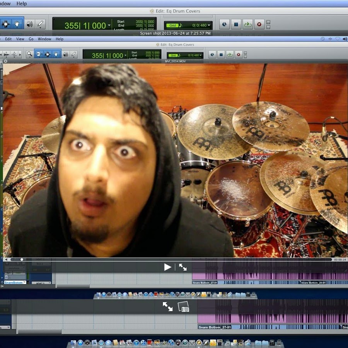
Task: Toggle the green playback arrow button in the top toolbar
Action: pos(247,24)
